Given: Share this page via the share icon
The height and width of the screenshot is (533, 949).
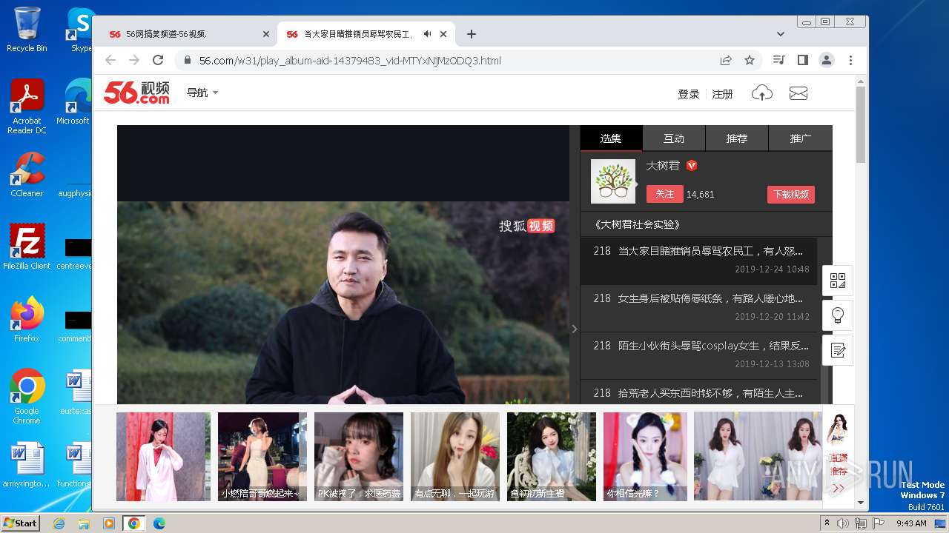Looking at the screenshot, I should point(726,60).
